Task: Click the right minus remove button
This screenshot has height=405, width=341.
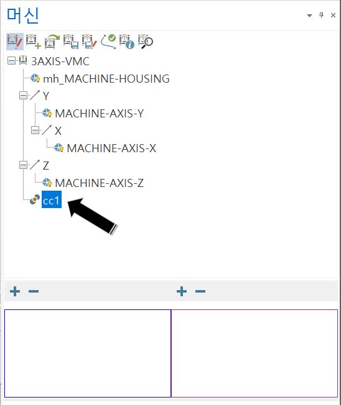Action: [x=200, y=291]
